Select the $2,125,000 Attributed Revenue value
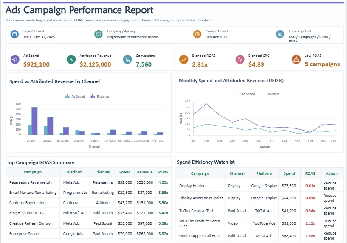This screenshot has width=347, height=243. pyautogui.click(x=95, y=64)
